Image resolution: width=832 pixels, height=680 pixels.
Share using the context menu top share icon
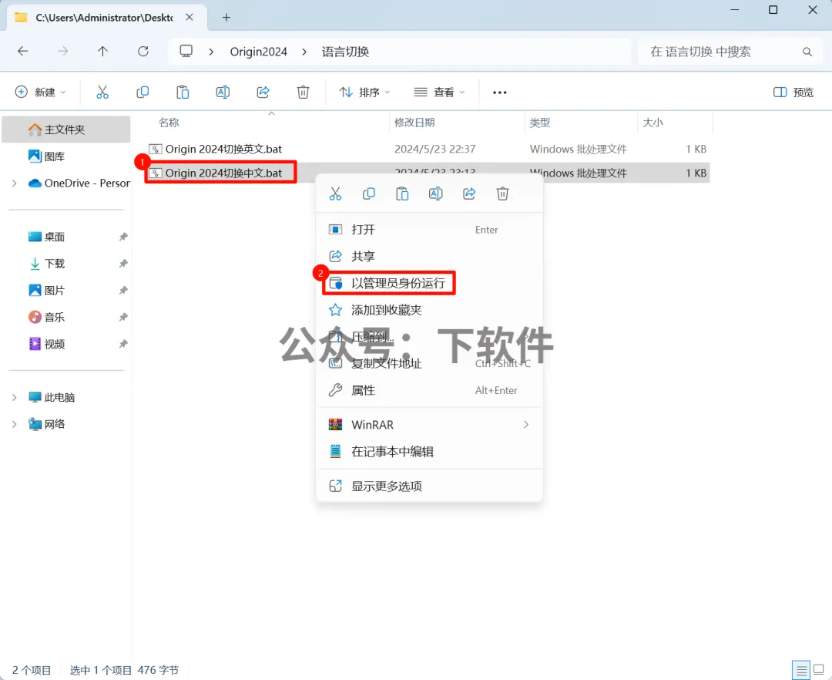click(x=469, y=194)
